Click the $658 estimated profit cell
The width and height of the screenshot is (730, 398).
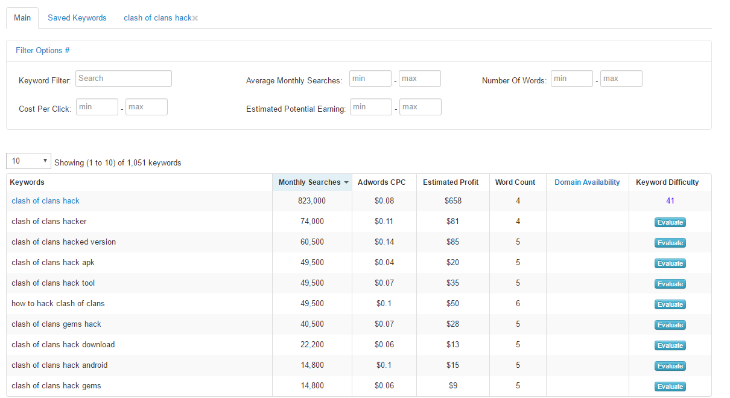(452, 201)
